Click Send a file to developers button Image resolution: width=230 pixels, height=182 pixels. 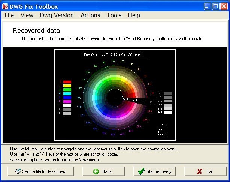tap(40, 171)
